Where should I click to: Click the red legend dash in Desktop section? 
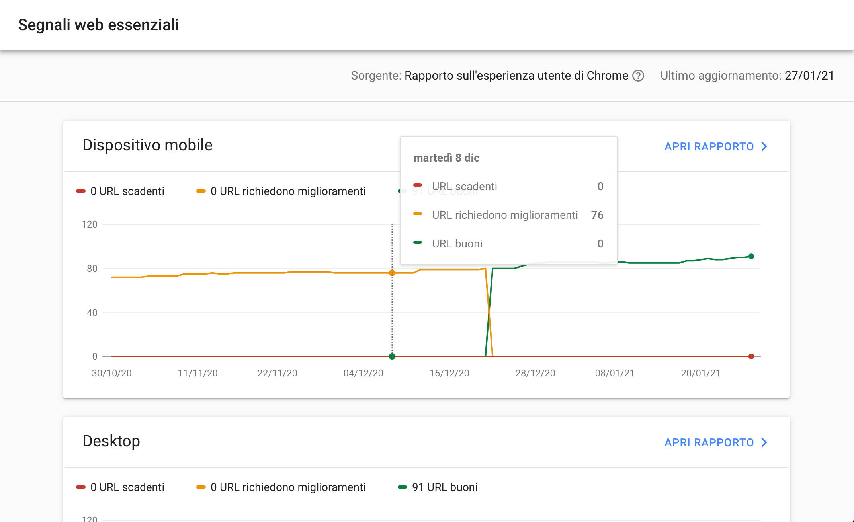click(x=80, y=487)
